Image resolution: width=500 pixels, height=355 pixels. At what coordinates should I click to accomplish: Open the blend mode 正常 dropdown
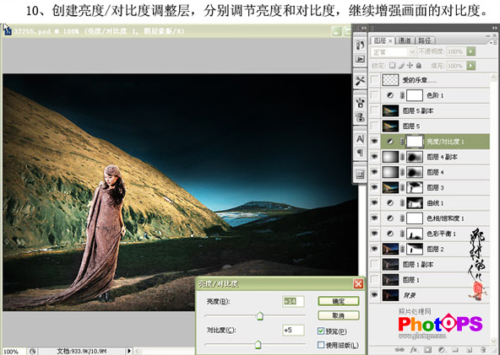pyautogui.click(x=394, y=51)
